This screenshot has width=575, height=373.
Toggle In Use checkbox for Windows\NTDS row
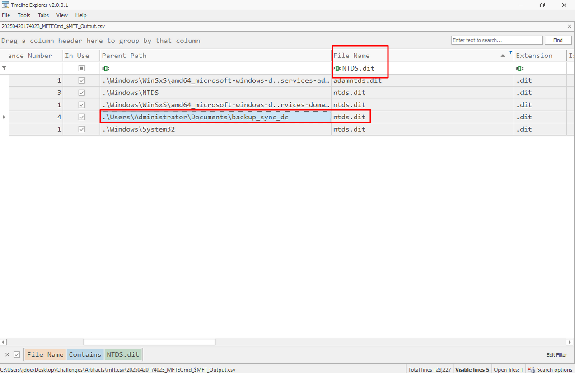[81, 93]
